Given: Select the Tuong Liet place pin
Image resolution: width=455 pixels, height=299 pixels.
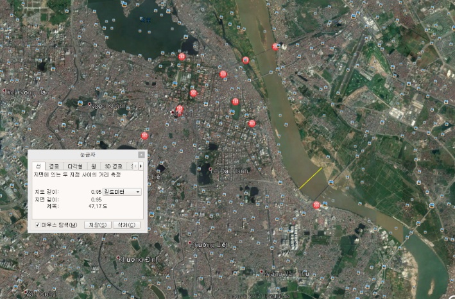Looking at the screenshot, I should tap(190, 244).
